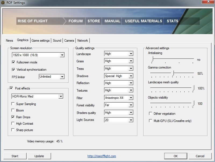Viewport: 215px width, 162px height.
Task: Switch to the Game settings tab
Action: point(41,41)
